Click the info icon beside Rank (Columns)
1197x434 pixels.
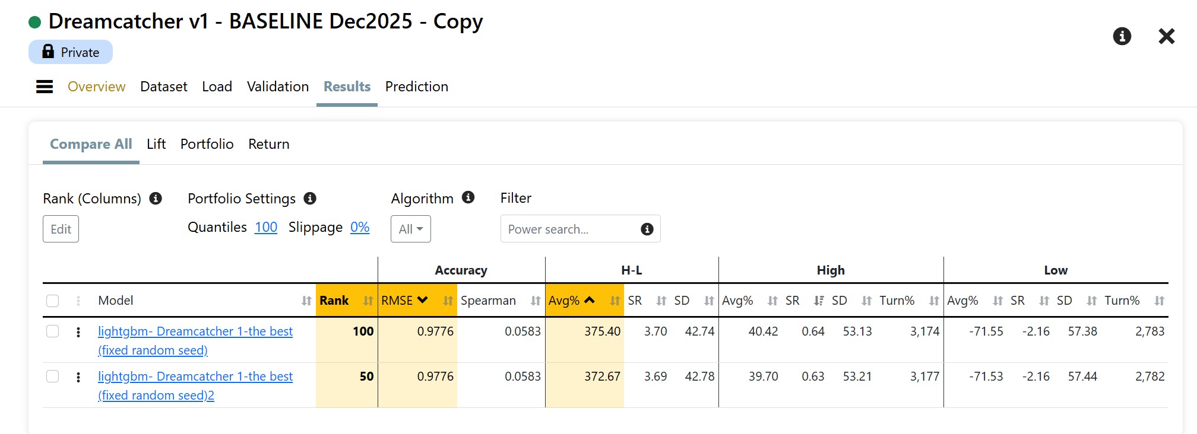156,199
